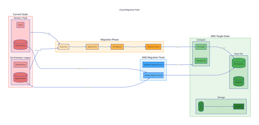The image size is (259, 125).
Task: Click the inventory label from Heroku / PaaS
Action: [48, 33]
